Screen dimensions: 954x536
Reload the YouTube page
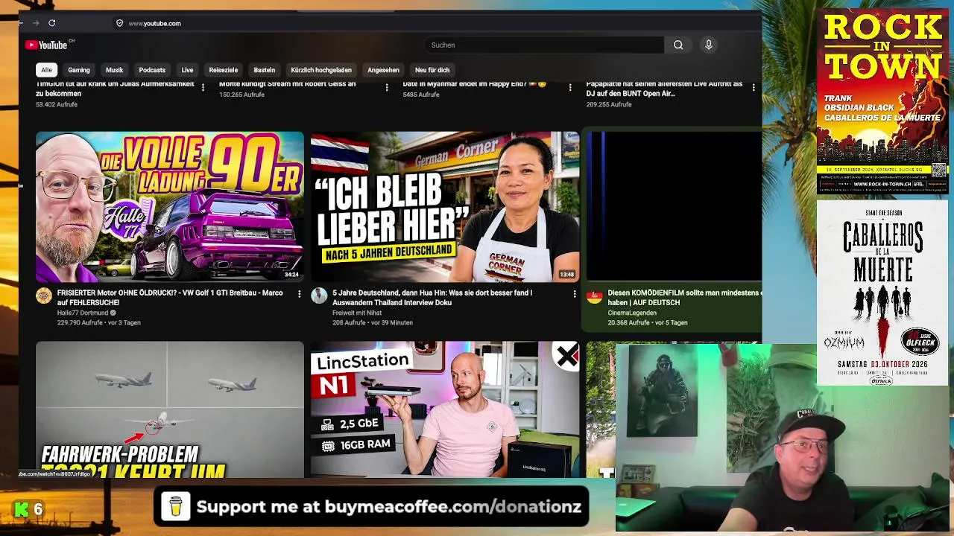coord(52,23)
